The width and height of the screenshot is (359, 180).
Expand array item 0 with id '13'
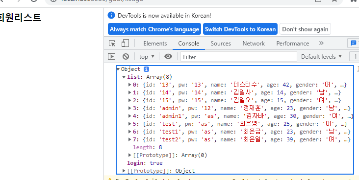[130, 85]
